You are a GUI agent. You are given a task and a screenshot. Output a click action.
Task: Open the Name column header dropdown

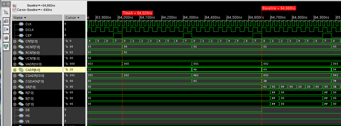click(25, 17)
